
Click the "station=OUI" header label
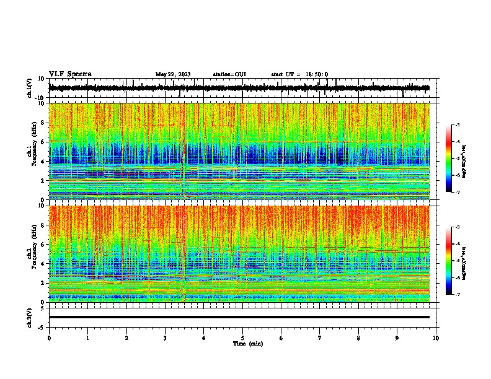[x=229, y=74]
